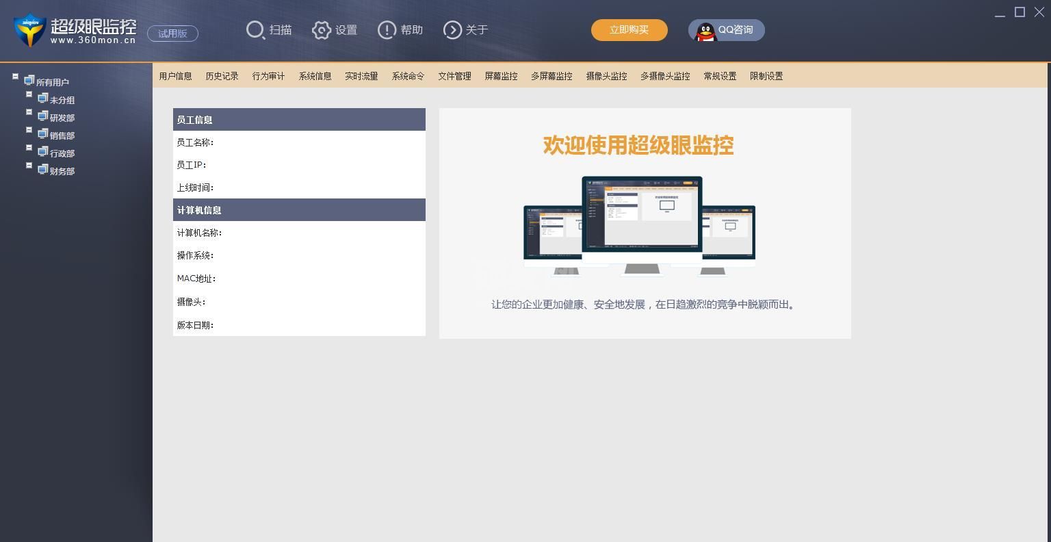Click the 员工名称 field row
1051x542 pixels.
pyautogui.click(x=299, y=142)
